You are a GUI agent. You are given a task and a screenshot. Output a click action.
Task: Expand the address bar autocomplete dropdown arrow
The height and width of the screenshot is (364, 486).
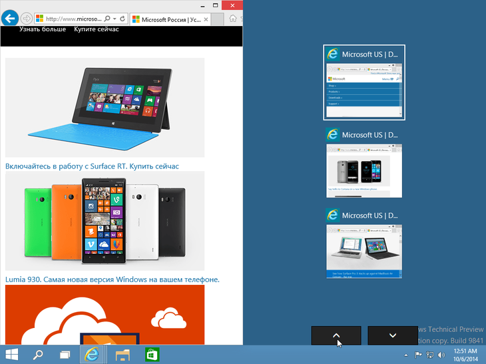[x=115, y=19]
